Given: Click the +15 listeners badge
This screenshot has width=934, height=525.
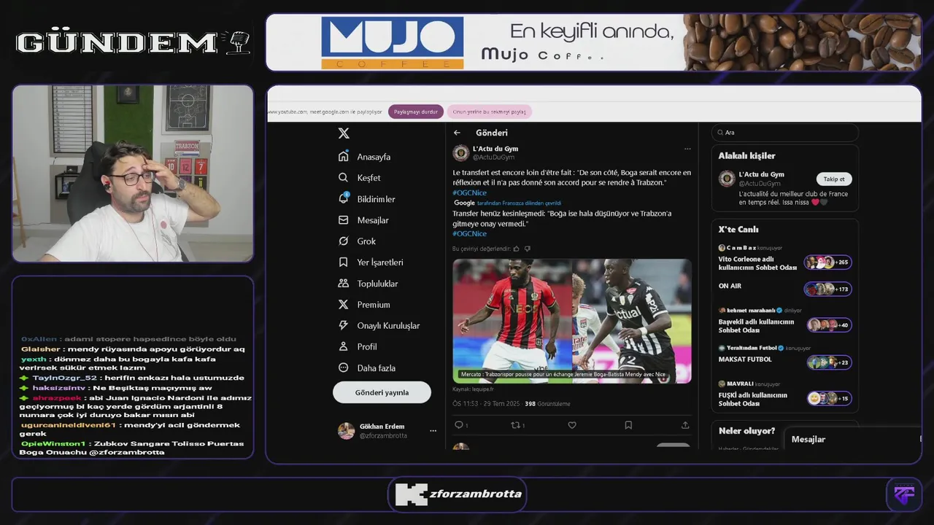Looking at the screenshot, I should point(829,399).
